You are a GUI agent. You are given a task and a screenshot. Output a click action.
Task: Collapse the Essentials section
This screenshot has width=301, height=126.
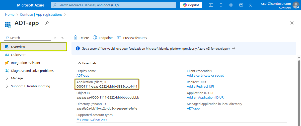click(79, 63)
